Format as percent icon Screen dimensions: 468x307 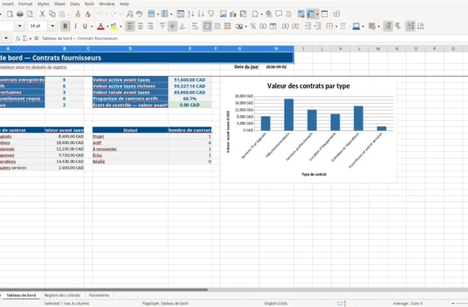(x=253, y=26)
